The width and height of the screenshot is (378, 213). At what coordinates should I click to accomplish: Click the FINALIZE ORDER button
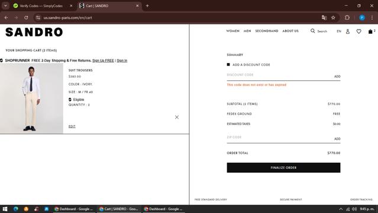(283, 168)
